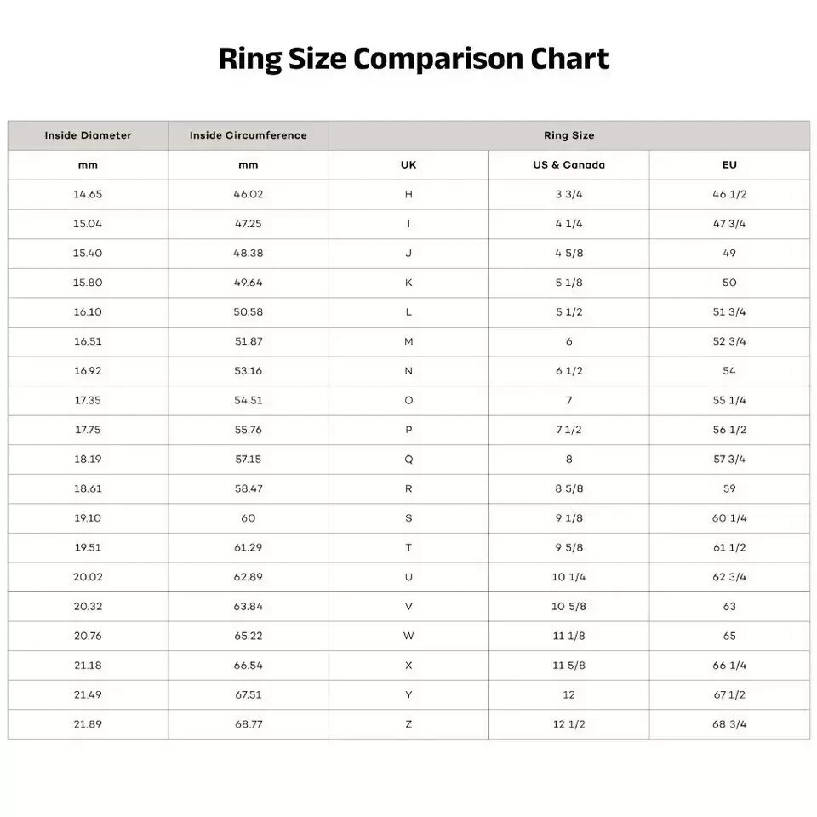817x817 pixels.
Task: Select the circumference 60 cell
Action: (x=249, y=518)
